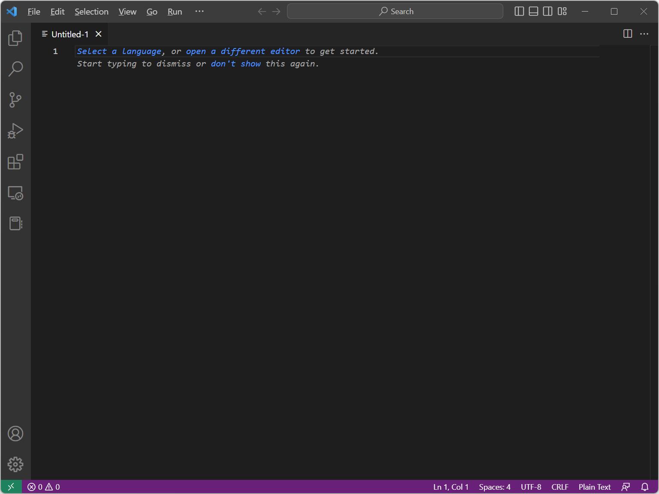Open the Remote Explorer icon
Viewport: 659px width, 494px height.
15,193
